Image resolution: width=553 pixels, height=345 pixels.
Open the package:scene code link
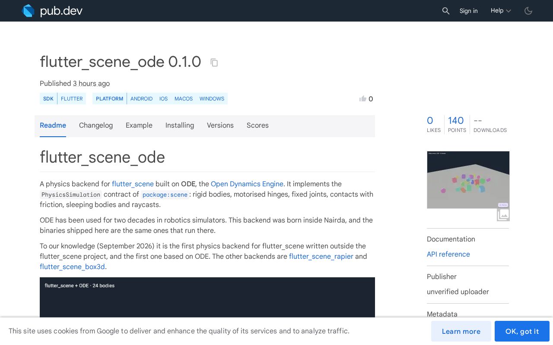point(165,194)
